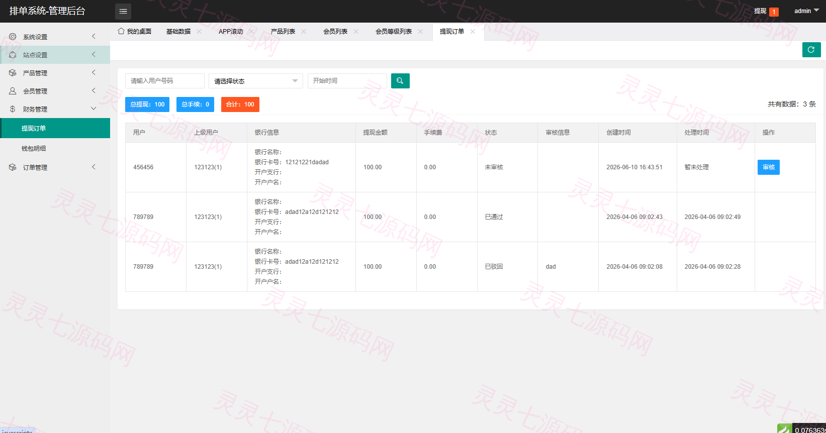826x433 pixels.
Task: Close the 提现订单 tab
Action: pos(473,31)
